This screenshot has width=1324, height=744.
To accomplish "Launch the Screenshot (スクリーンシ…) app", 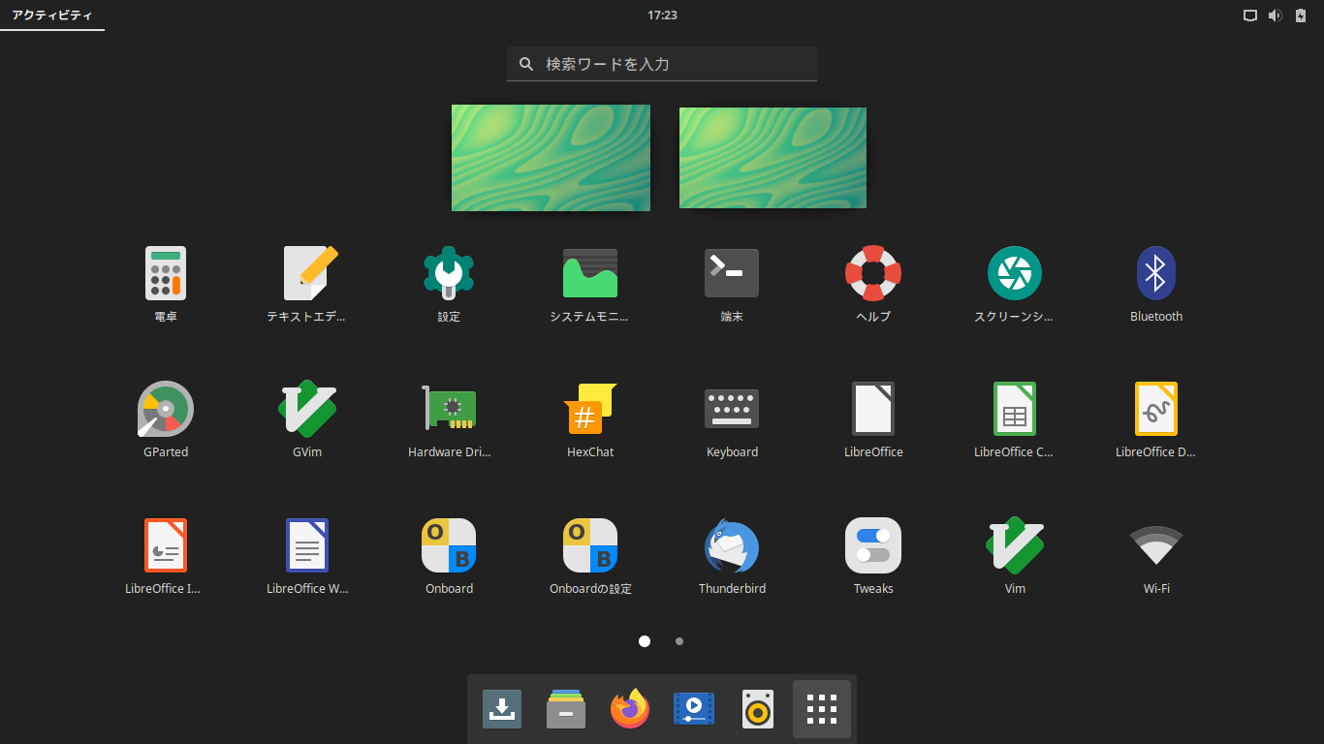I will (1015, 273).
